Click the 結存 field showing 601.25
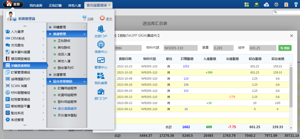The image size is (300, 139). point(263,48)
